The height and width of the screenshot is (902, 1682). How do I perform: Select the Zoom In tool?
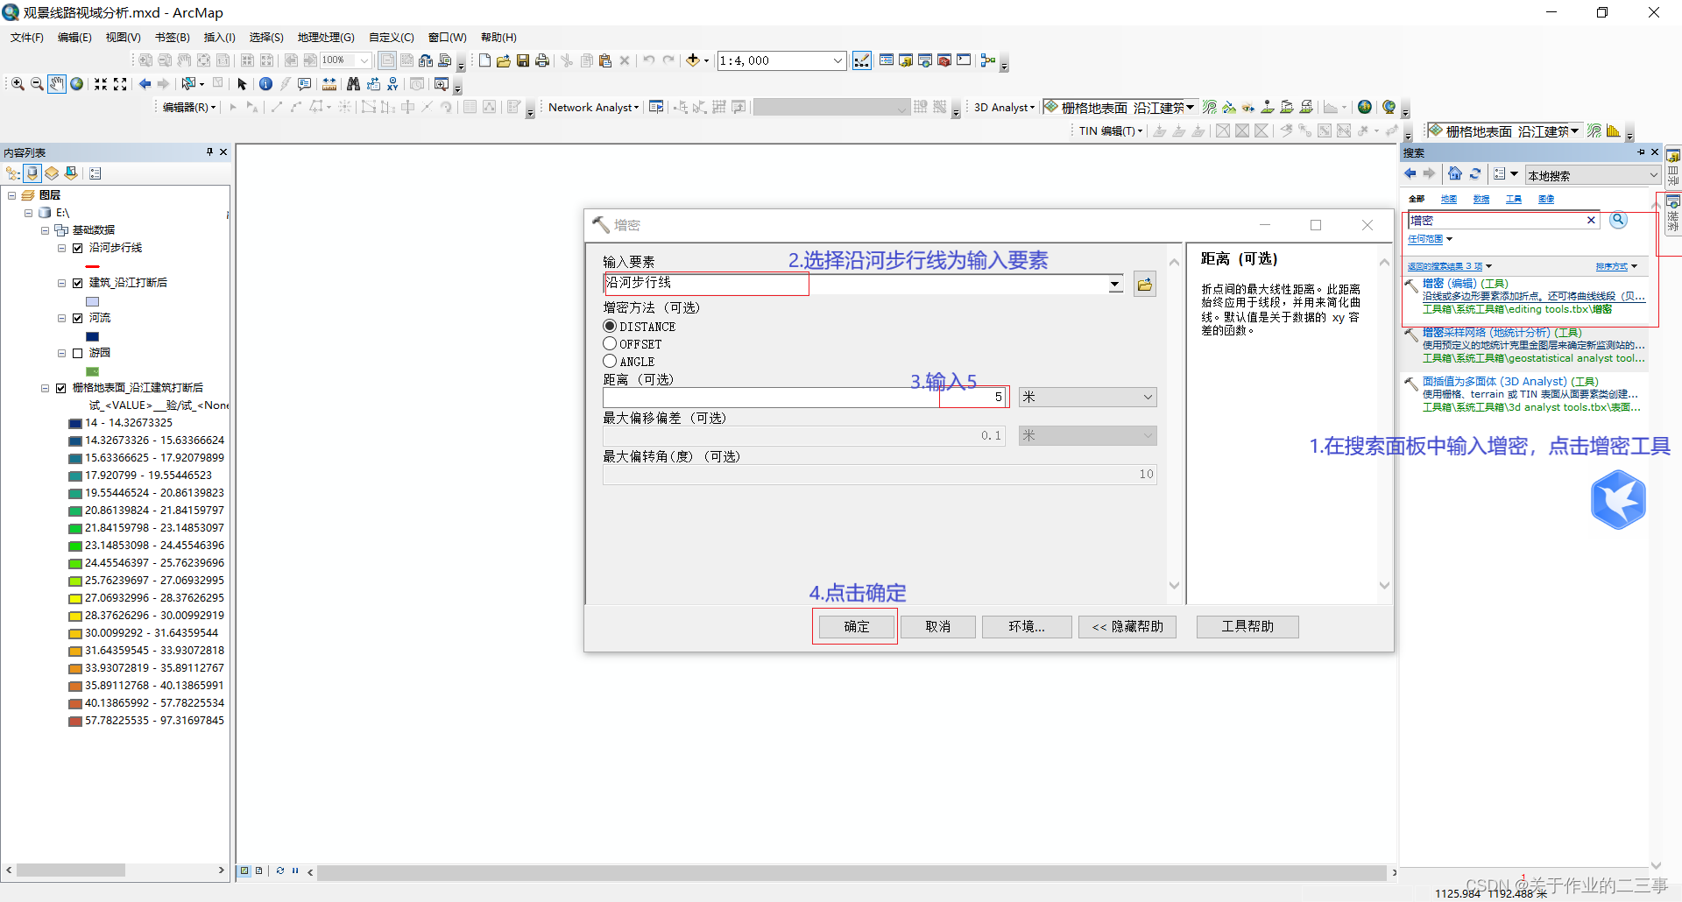coord(18,84)
